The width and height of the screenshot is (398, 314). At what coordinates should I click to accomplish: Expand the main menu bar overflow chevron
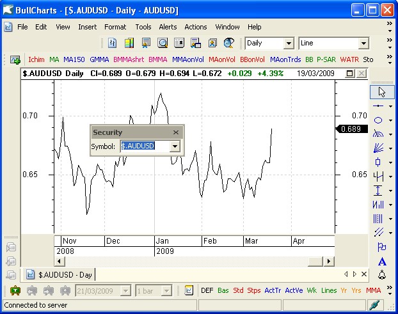pyautogui.click(x=390, y=27)
